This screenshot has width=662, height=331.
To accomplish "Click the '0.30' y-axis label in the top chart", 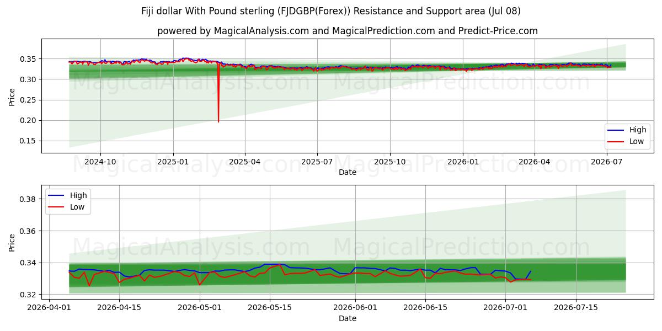I will 29,79.
